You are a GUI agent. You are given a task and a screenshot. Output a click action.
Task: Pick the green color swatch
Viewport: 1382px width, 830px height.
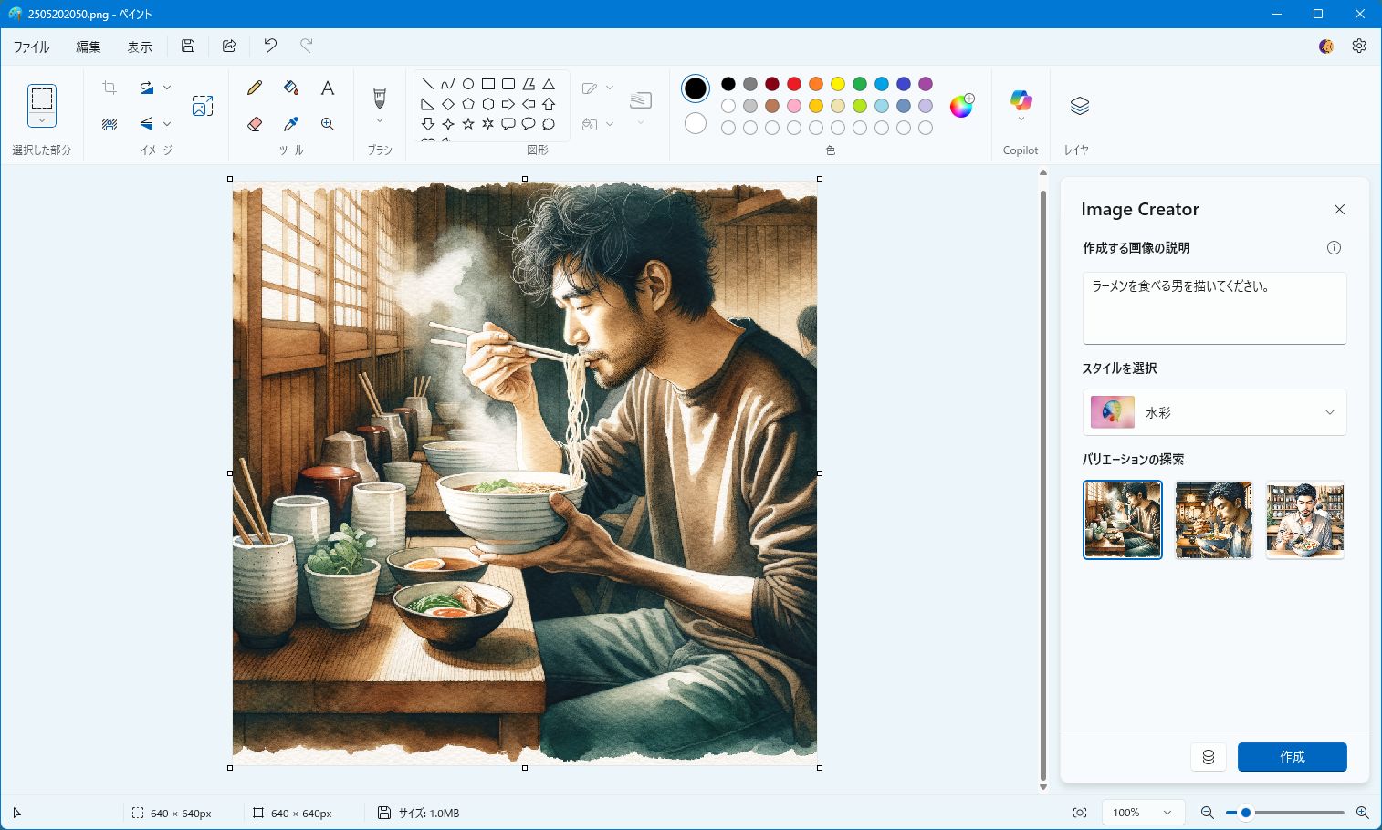(860, 84)
